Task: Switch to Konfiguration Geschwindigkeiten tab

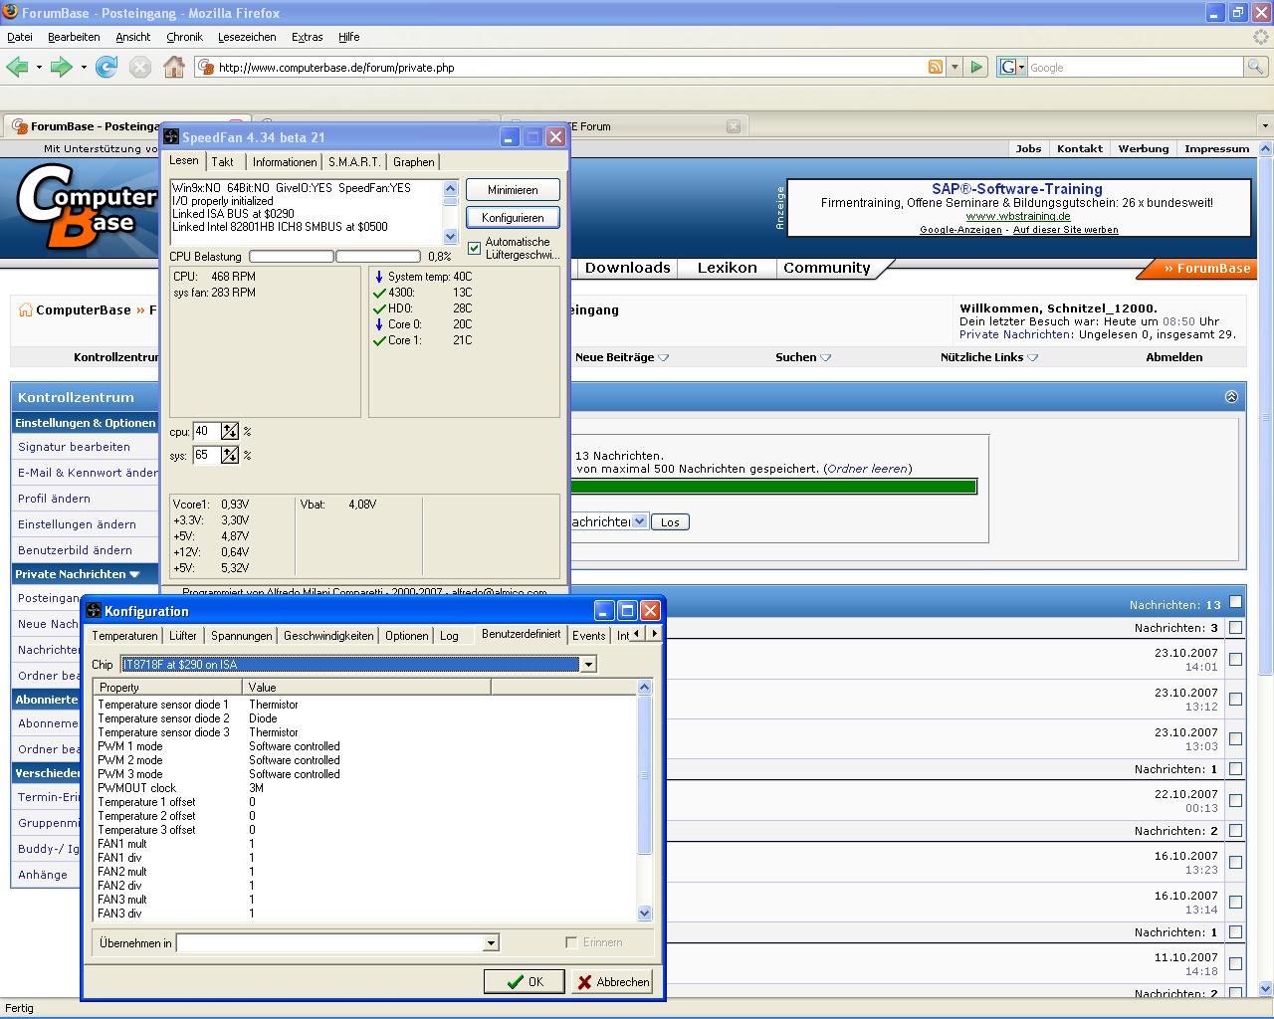Action: tap(328, 635)
